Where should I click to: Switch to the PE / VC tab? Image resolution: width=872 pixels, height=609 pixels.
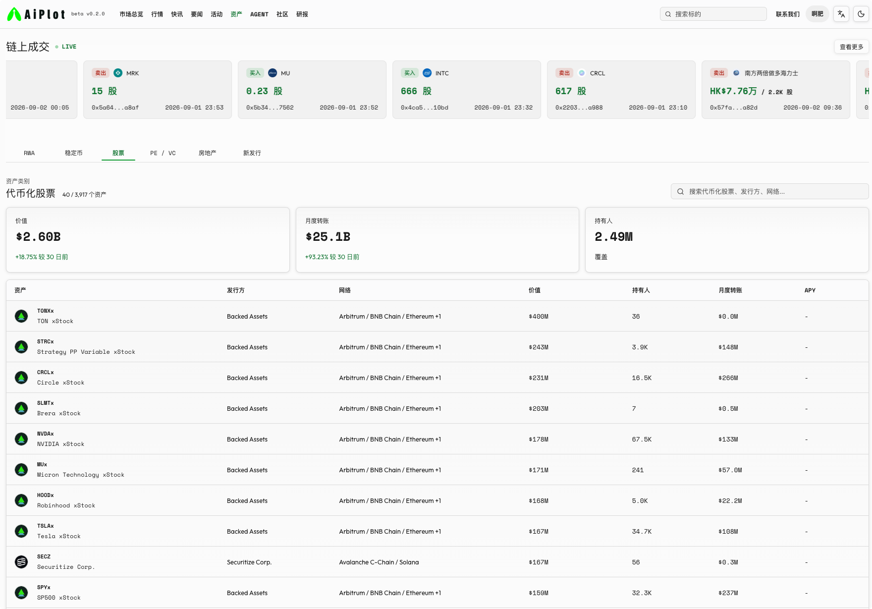(163, 153)
